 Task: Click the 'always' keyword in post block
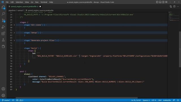pos(27,74)
